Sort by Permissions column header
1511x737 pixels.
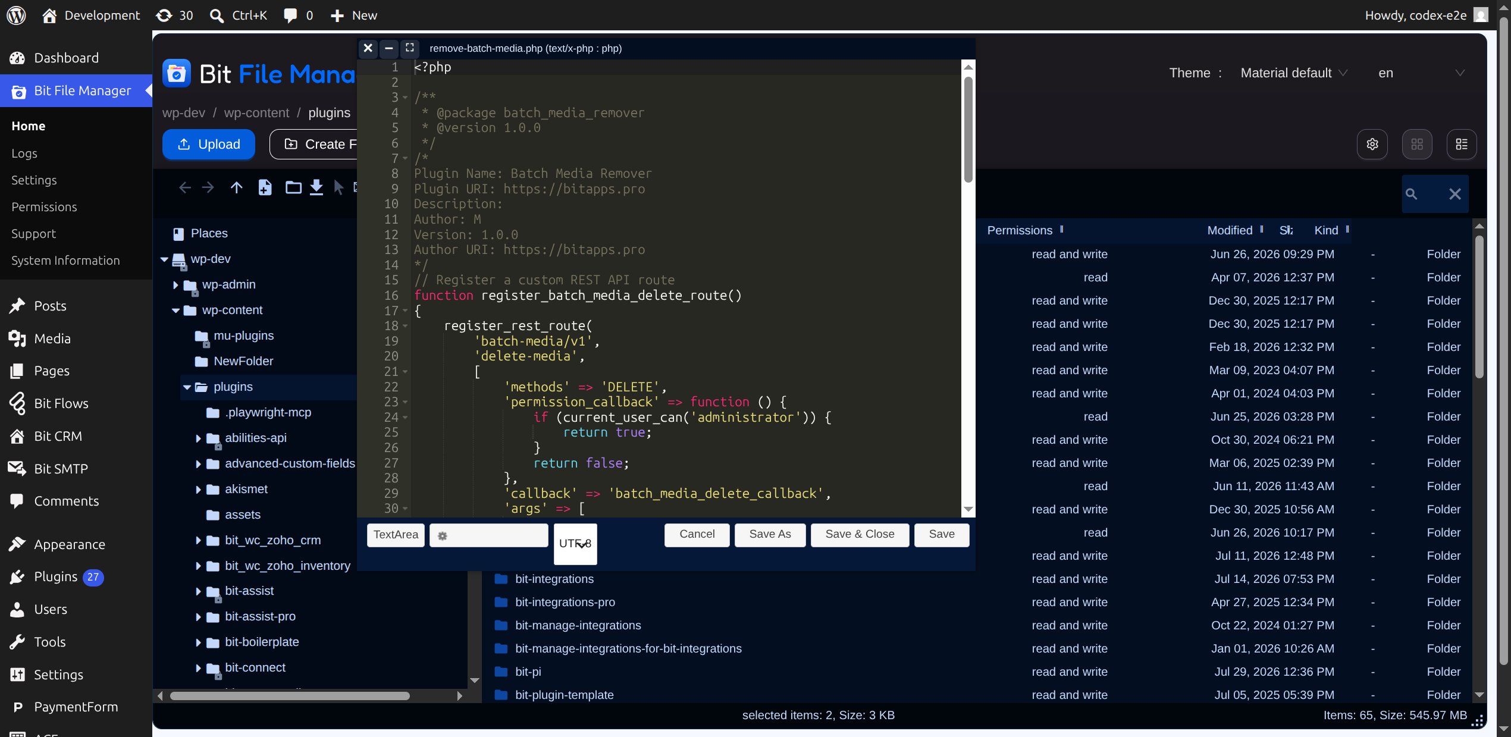click(x=1020, y=231)
